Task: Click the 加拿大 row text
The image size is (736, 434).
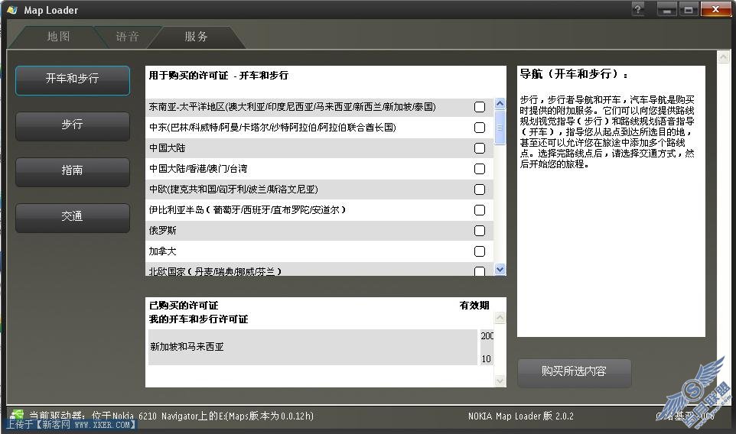Action: pyautogui.click(x=162, y=251)
